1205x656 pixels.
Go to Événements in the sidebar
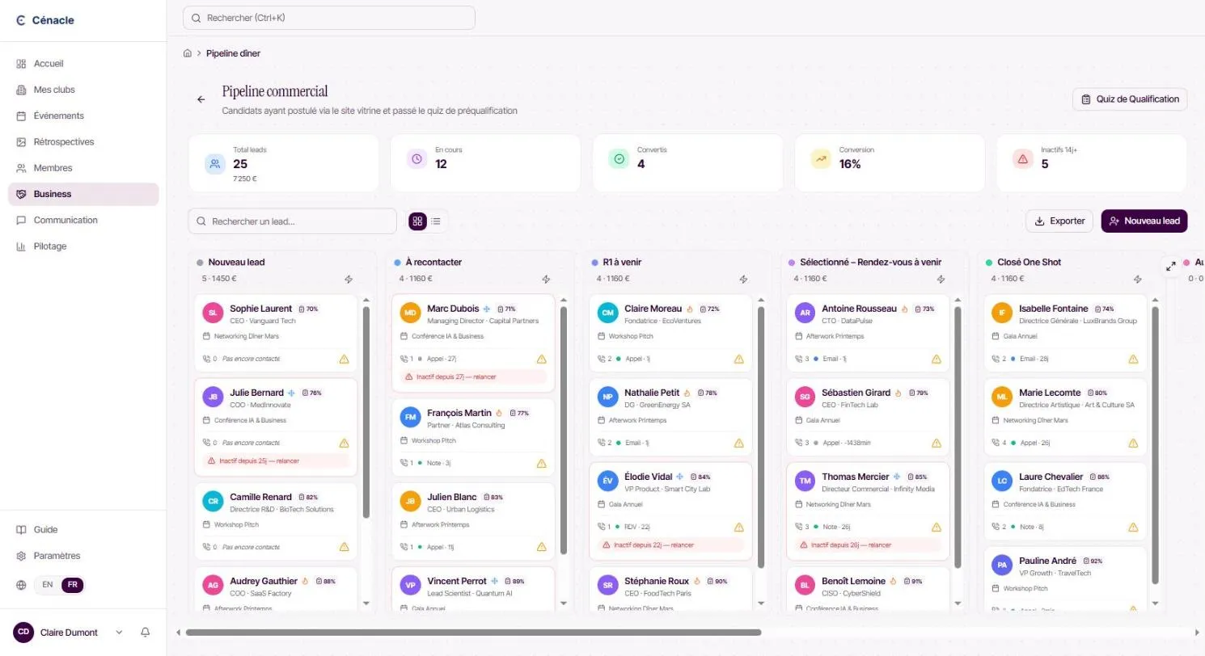(83, 116)
